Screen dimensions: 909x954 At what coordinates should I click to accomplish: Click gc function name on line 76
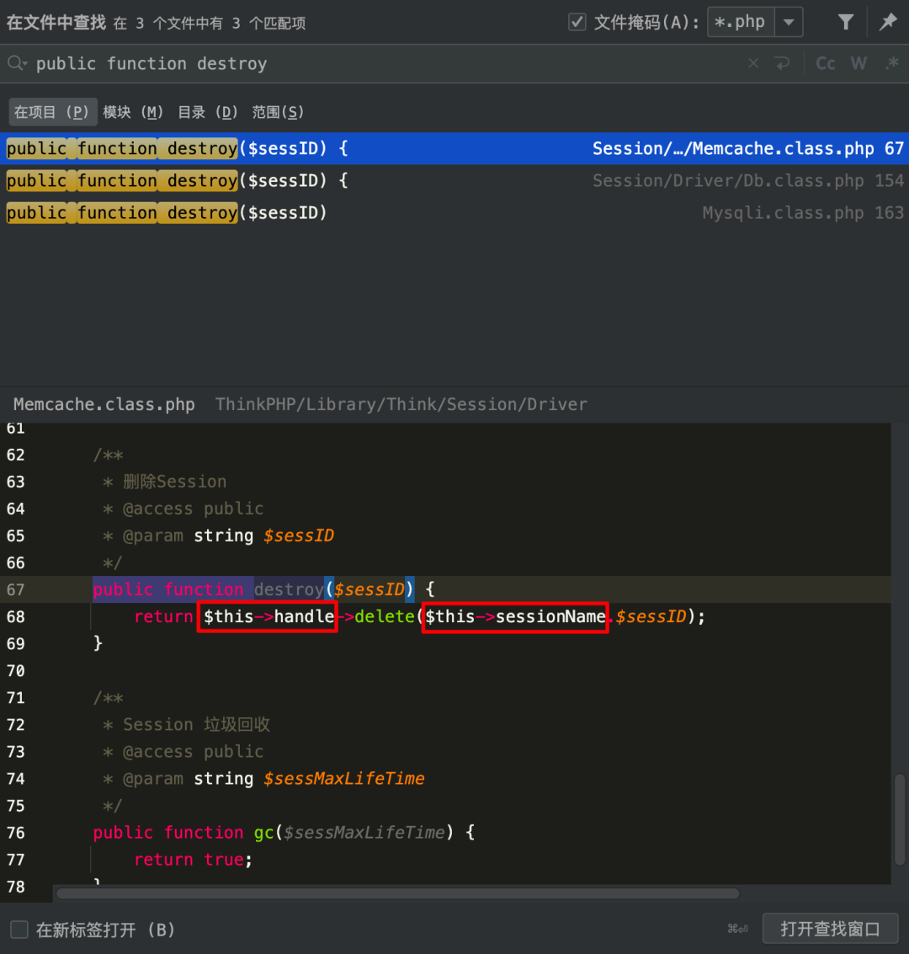pyautogui.click(x=264, y=832)
